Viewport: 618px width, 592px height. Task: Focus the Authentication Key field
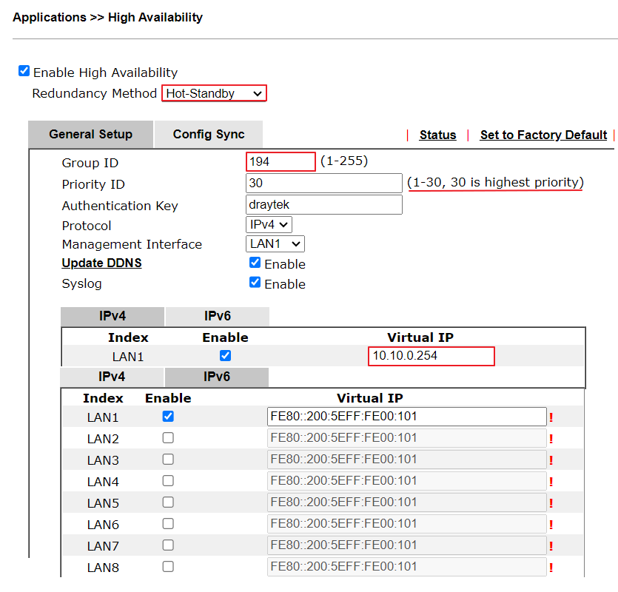(324, 204)
